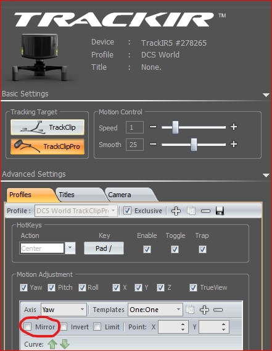Delete the profile with the minus icon
The width and height of the screenshot is (272, 351).
click(x=205, y=211)
